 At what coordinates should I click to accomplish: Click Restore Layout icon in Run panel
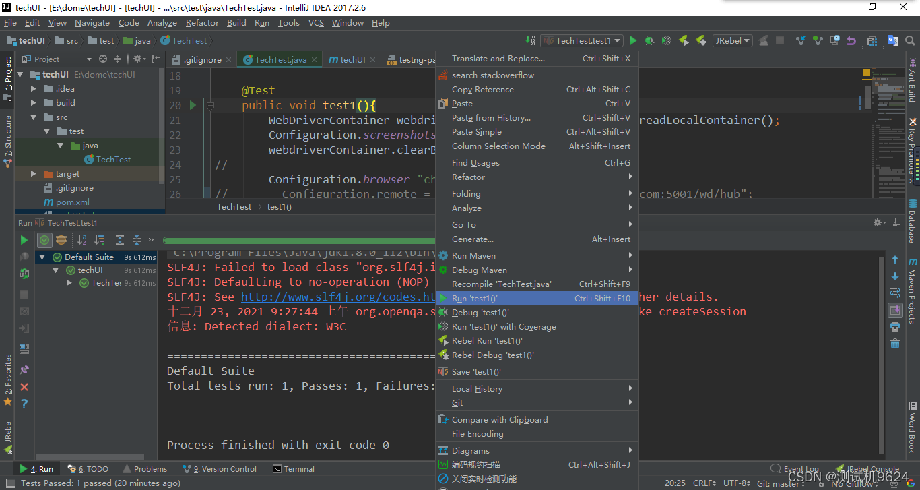[x=24, y=348]
